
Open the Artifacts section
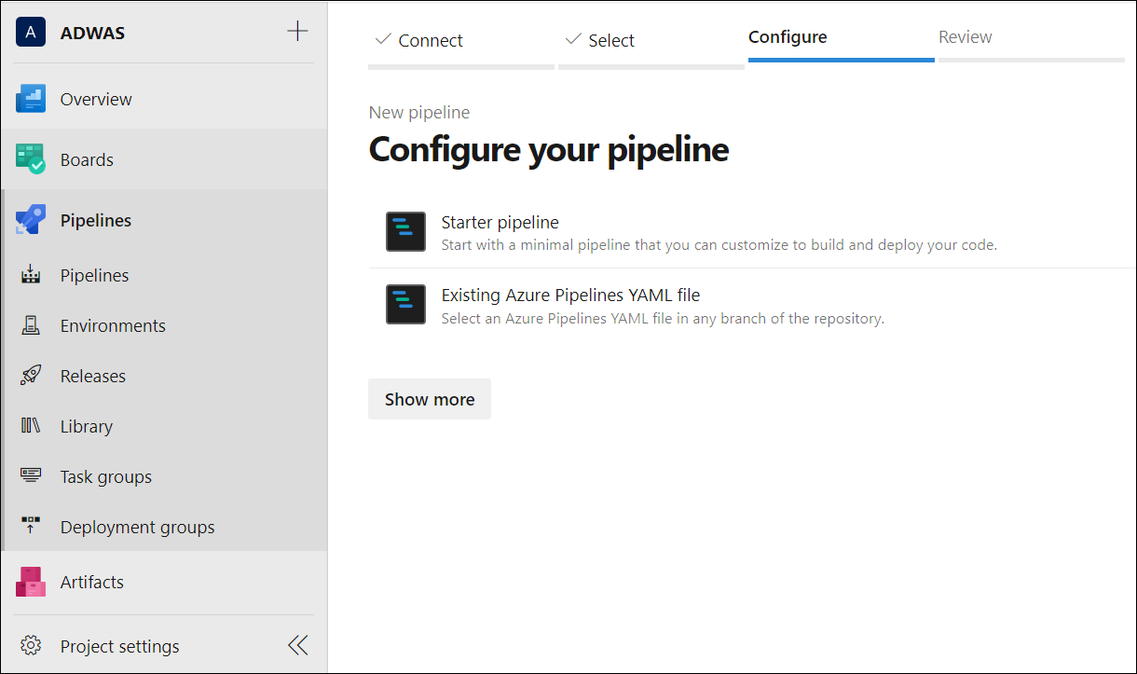(91, 581)
